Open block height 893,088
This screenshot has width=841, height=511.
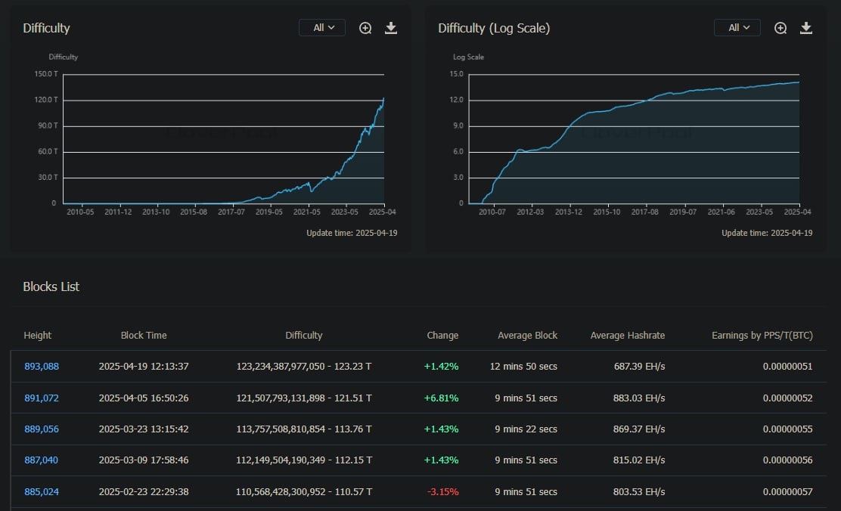coord(42,366)
